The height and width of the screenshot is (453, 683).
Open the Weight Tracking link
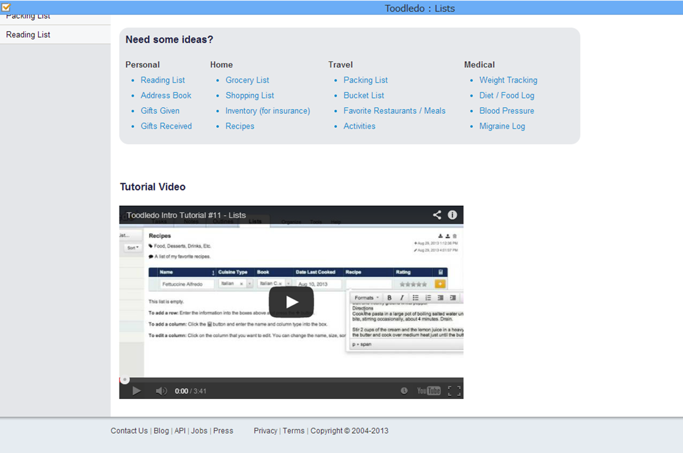(x=509, y=80)
